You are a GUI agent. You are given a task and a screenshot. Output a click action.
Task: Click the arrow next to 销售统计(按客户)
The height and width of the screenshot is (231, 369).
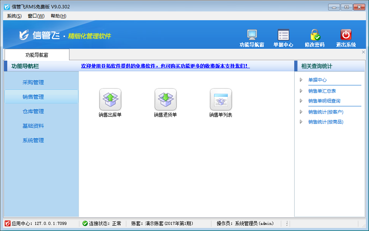301,112
